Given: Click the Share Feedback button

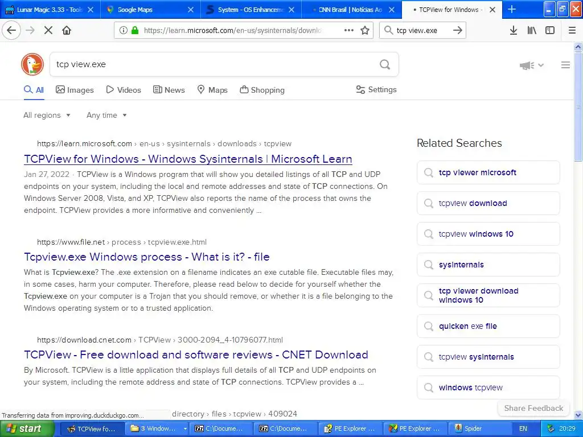Looking at the screenshot, I should (x=533, y=409).
